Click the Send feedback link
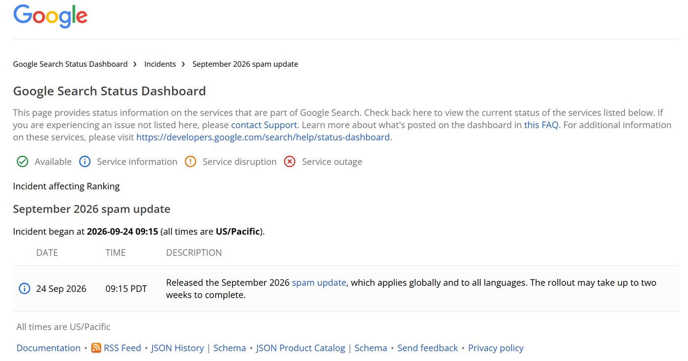This screenshot has width=688, height=361. click(x=428, y=348)
